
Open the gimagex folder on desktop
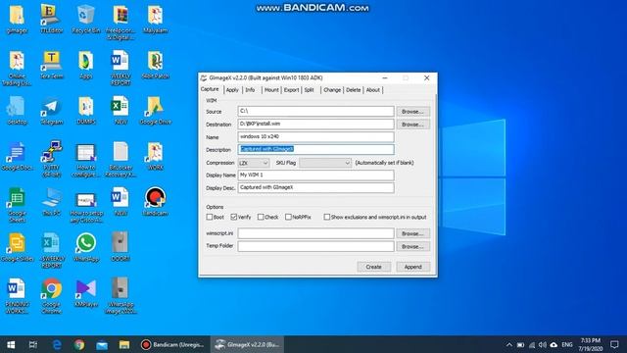(x=17, y=19)
